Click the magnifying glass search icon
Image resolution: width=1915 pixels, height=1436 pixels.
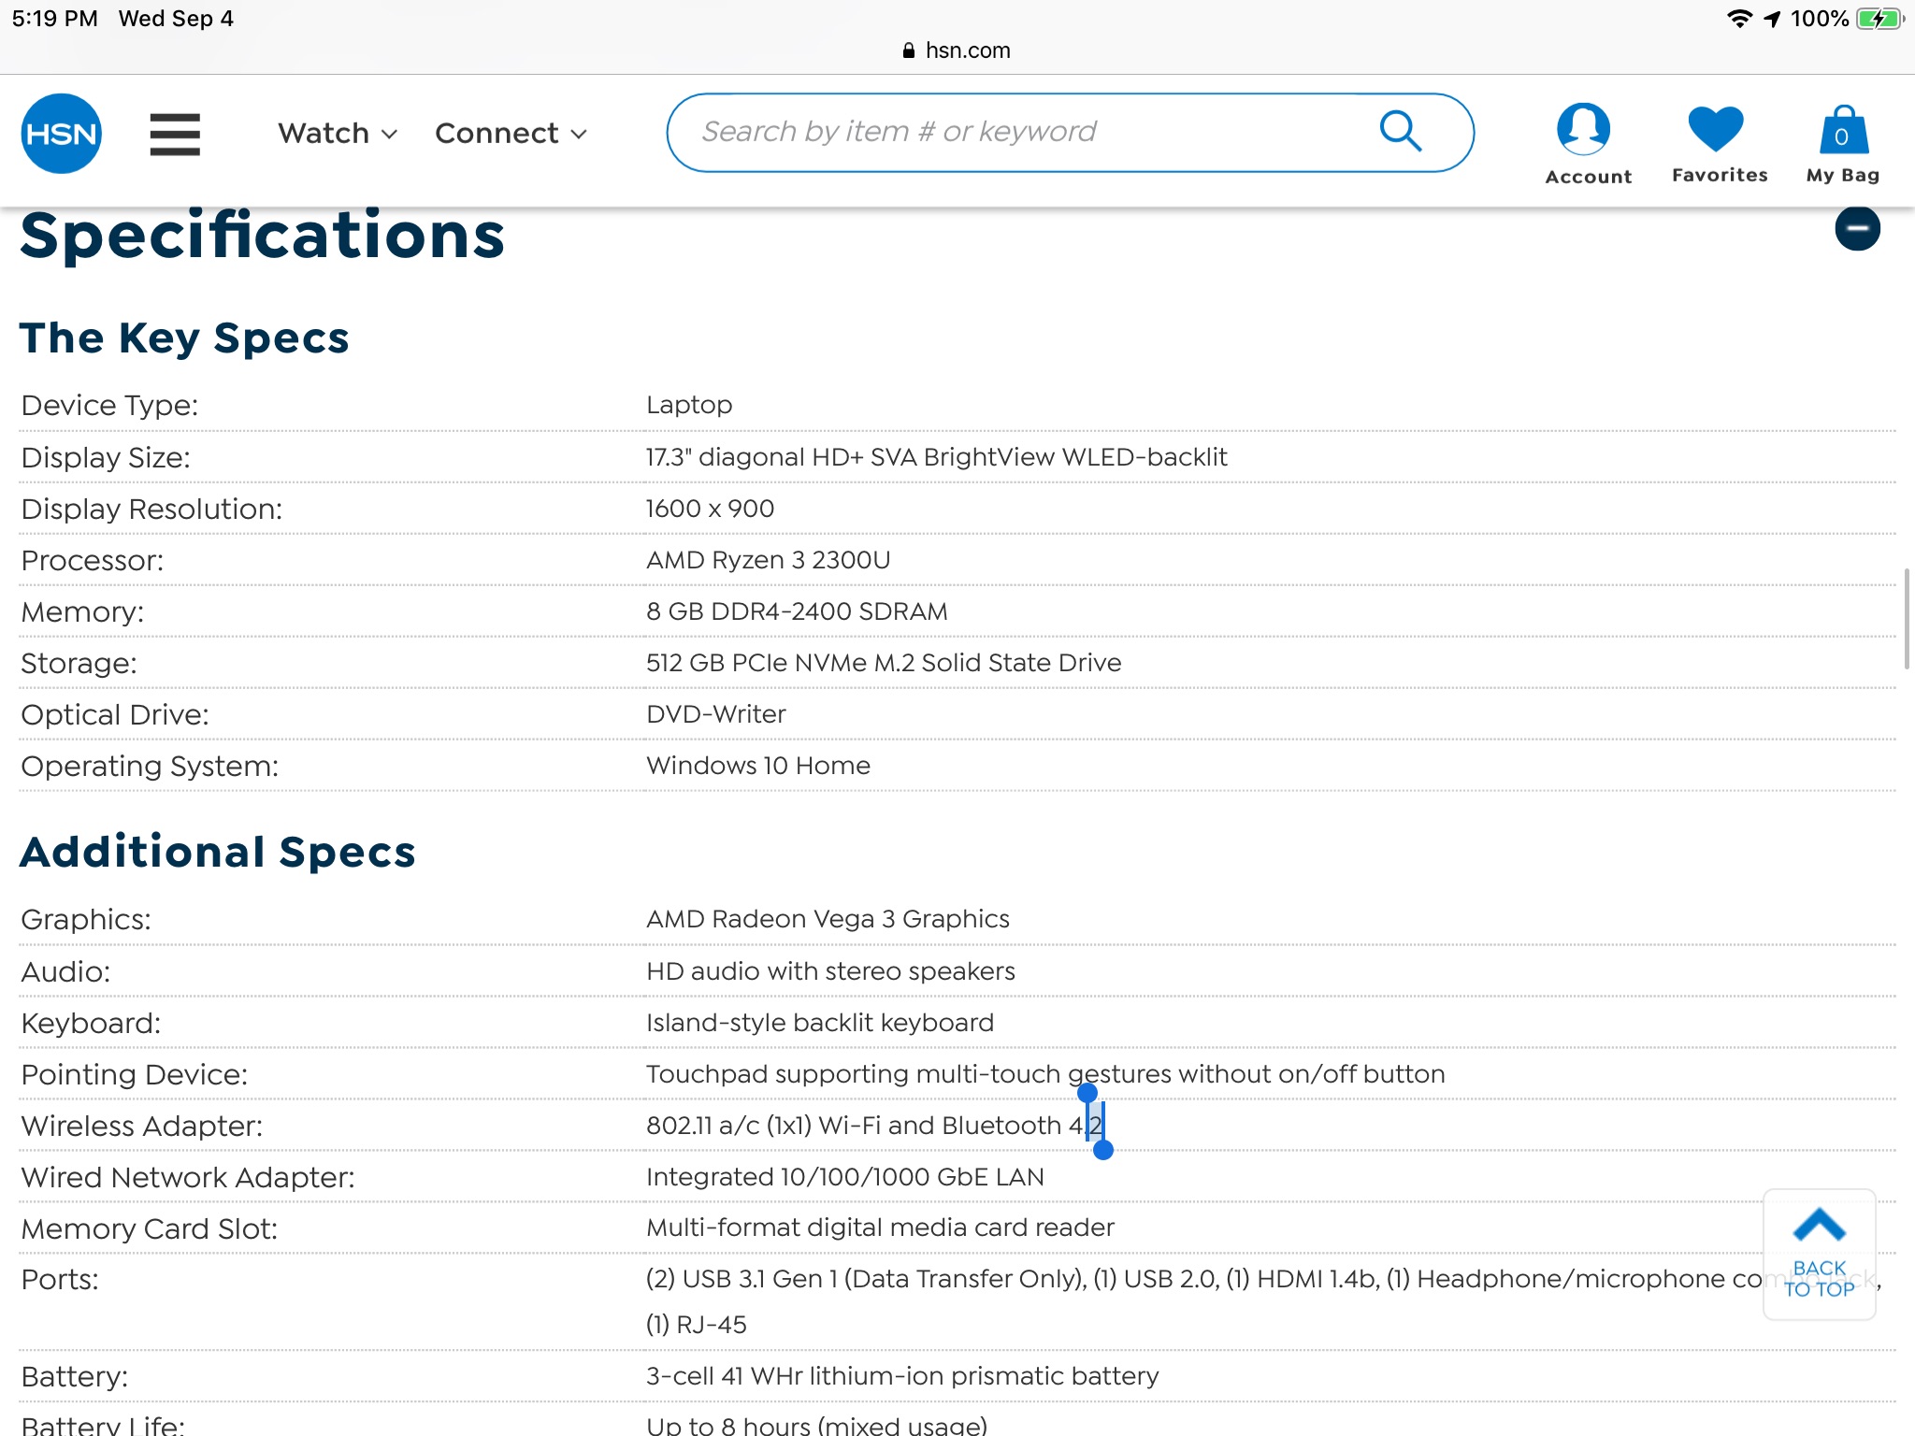coord(1400,131)
